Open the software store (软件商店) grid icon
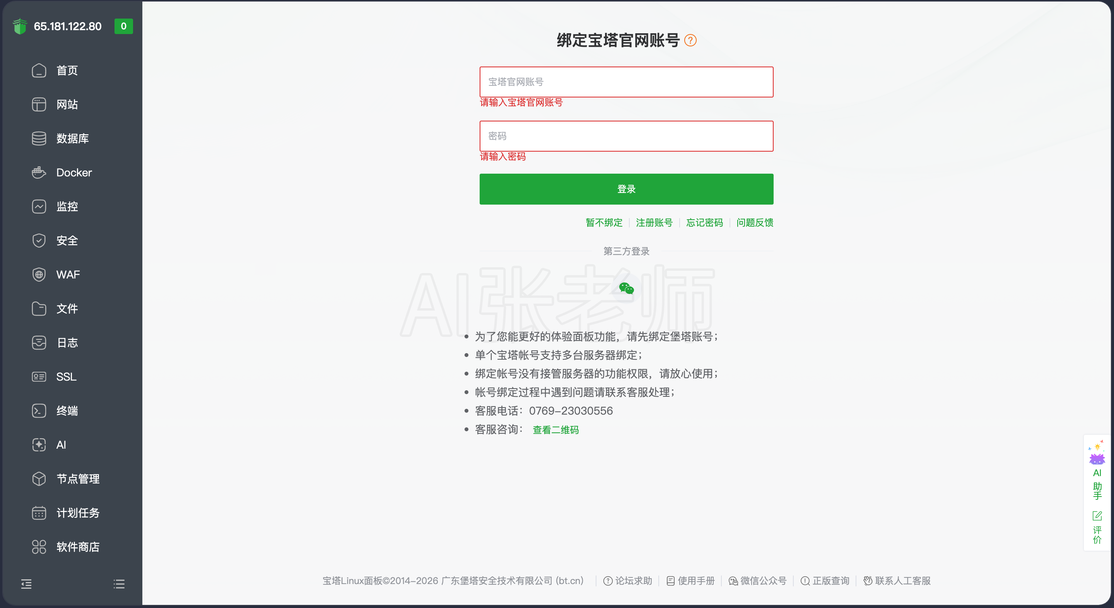Image resolution: width=1114 pixels, height=608 pixels. click(39, 547)
